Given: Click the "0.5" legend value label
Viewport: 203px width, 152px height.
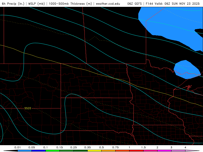Looking at the screenshot, I should pos(101,147).
